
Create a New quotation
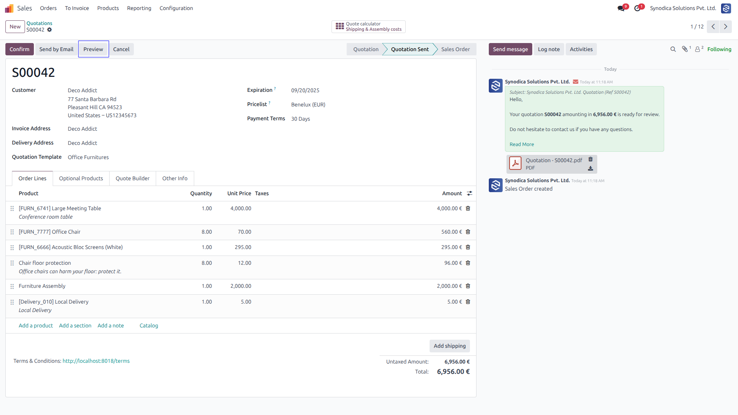tap(15, 27)
